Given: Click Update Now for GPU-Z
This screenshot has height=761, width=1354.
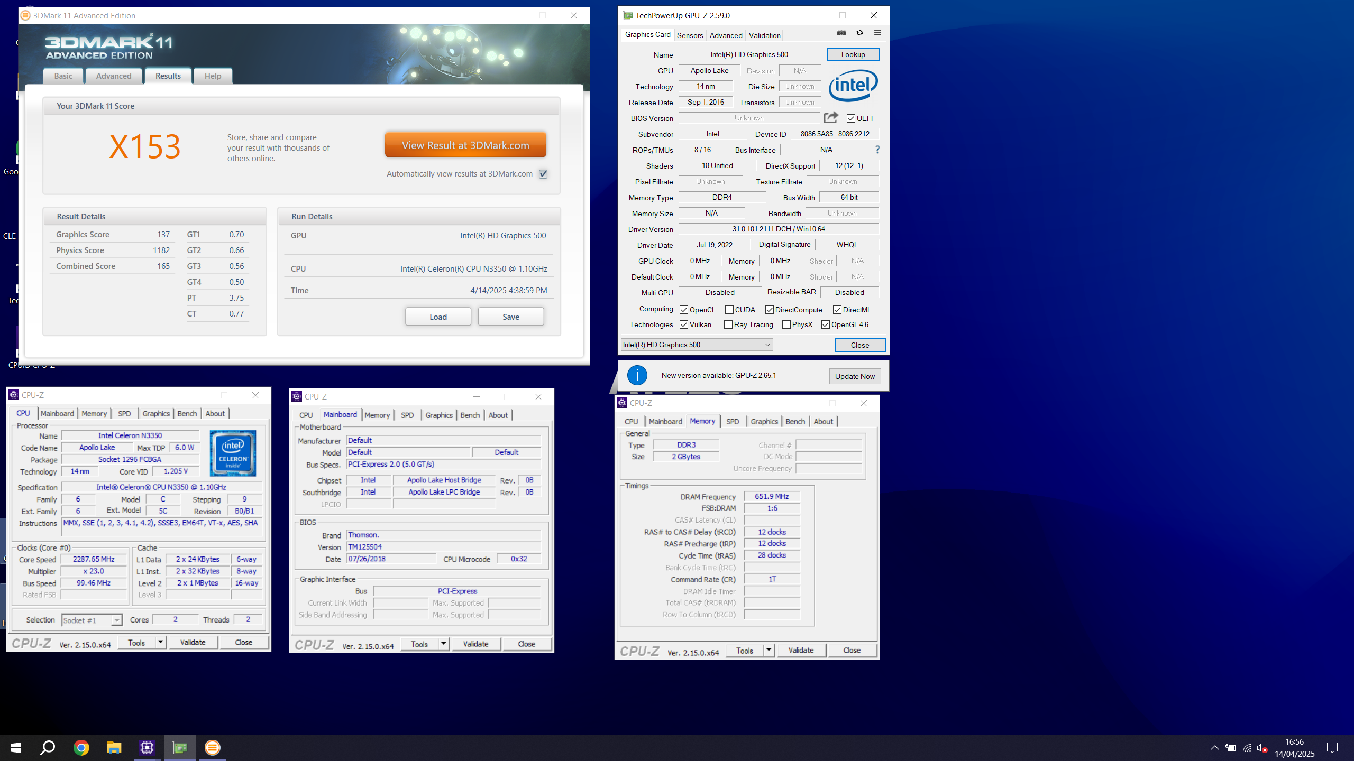Looking at the screenshot, I should pos(855,376).
